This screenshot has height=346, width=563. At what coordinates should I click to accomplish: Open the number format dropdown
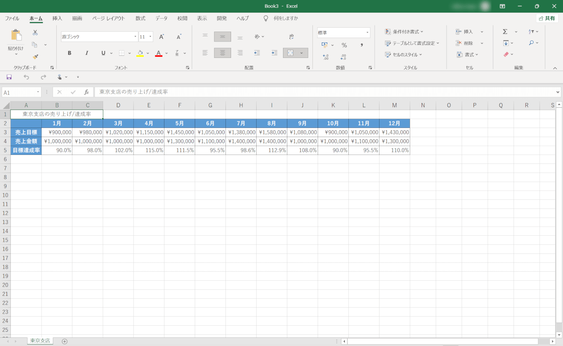click(367, 32)
